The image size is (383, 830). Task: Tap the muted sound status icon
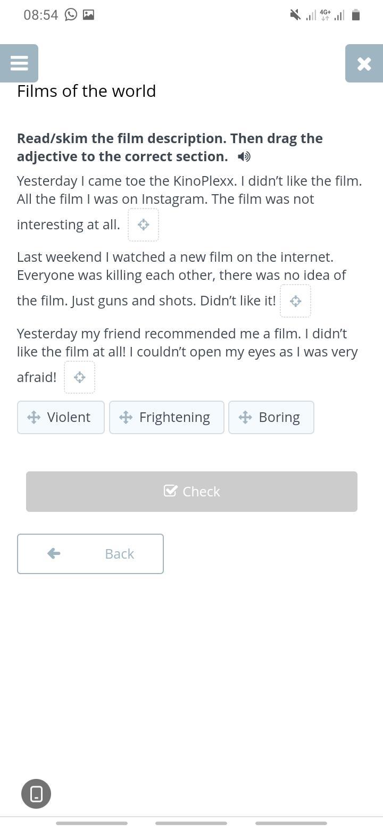click(295, 15)
